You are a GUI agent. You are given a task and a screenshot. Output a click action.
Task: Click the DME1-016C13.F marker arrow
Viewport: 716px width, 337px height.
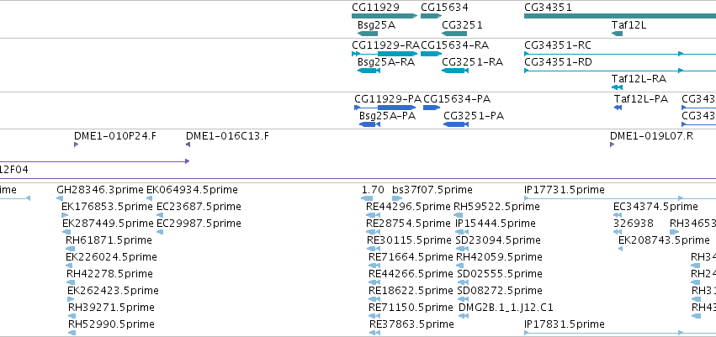point(188,145)
